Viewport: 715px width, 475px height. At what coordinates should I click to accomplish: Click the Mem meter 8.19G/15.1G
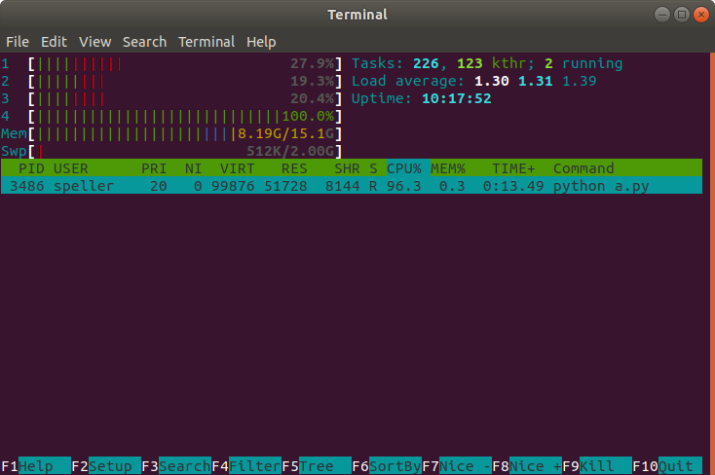[171, 133]
